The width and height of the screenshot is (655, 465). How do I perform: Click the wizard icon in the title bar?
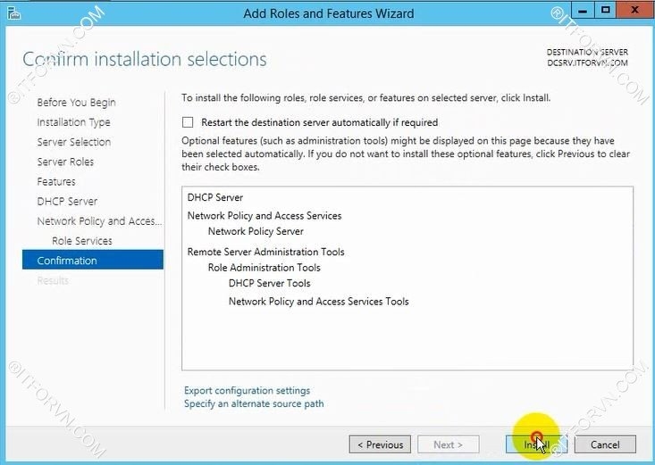(x=13, y=13)
